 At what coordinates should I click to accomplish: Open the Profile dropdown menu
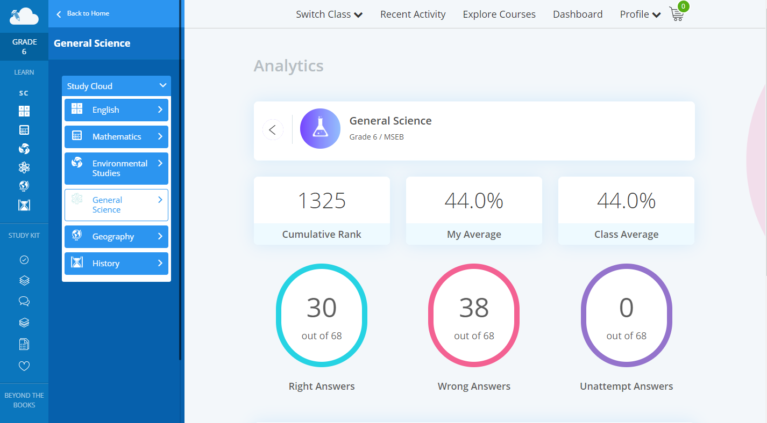tap(640, 14)
